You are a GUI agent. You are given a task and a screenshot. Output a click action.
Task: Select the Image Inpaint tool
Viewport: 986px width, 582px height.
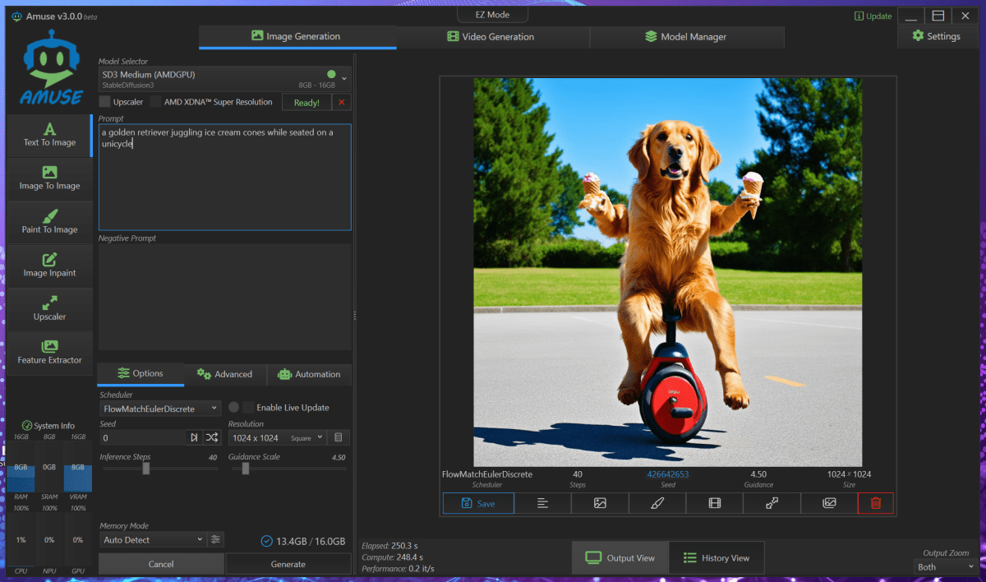50,265
